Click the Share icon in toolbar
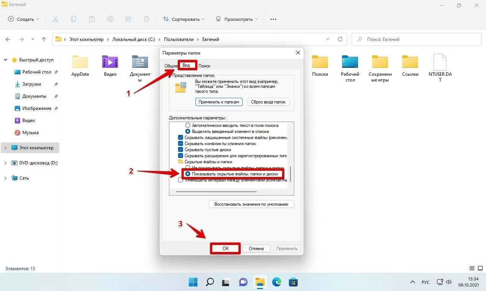Image resolution: width=486 pixels, height=291 pixels. click(x=128, y=19)
